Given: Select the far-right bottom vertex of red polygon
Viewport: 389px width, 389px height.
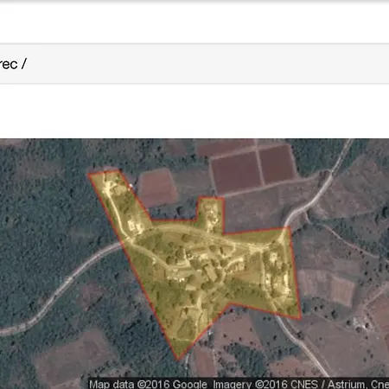Looking at the screenshot, I should pos(301,319).
